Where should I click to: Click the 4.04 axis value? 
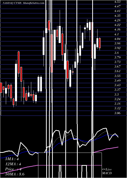117,39
